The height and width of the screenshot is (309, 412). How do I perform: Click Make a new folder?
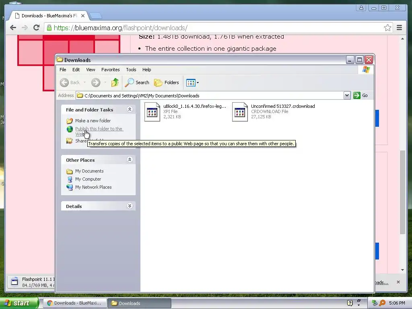click(93, 121)
